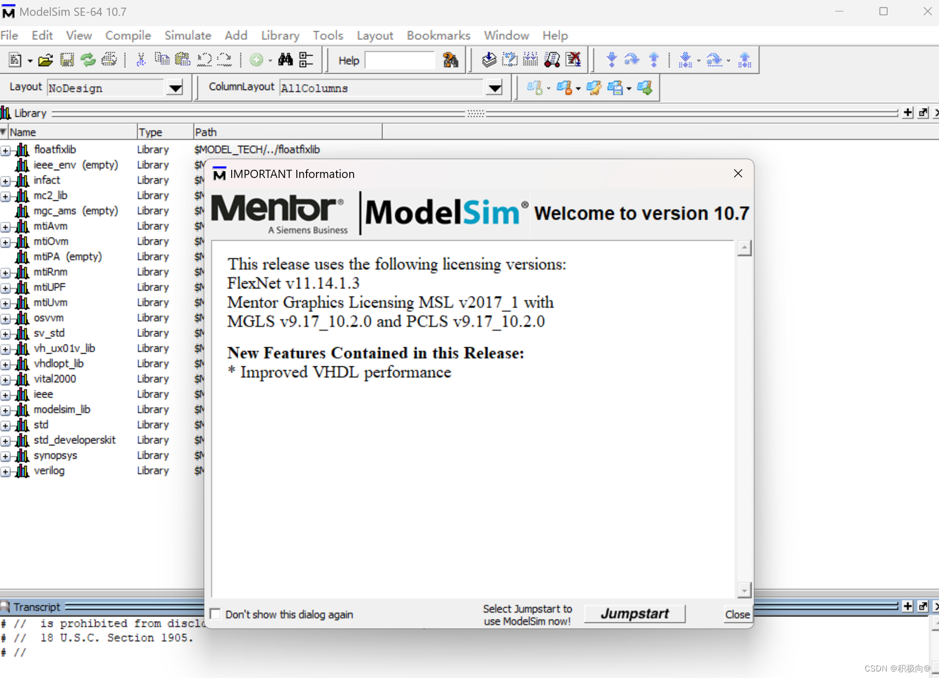This screenshot has height=678, width=939.
Task: Click the Collapse All tree icon
Action: [x=307, y=60]
